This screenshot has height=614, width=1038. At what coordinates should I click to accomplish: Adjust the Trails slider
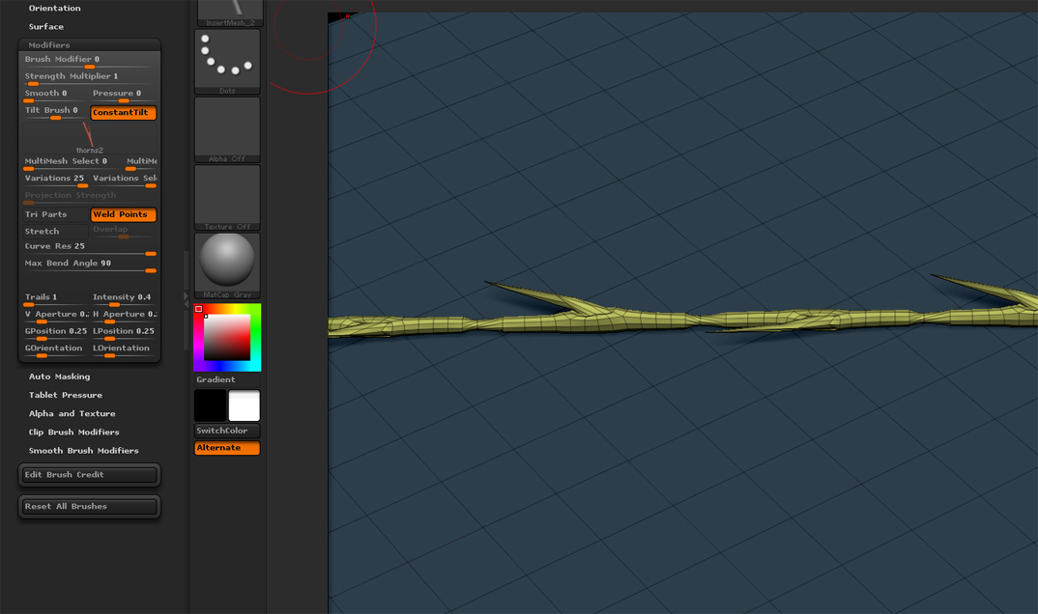click(x=56, y=299)
